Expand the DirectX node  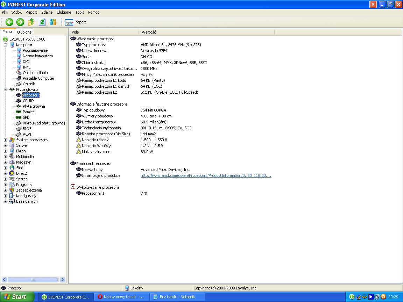5,174
